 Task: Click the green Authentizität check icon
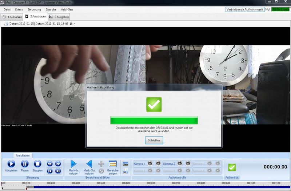pyautogui.click(x=232, y=167)
